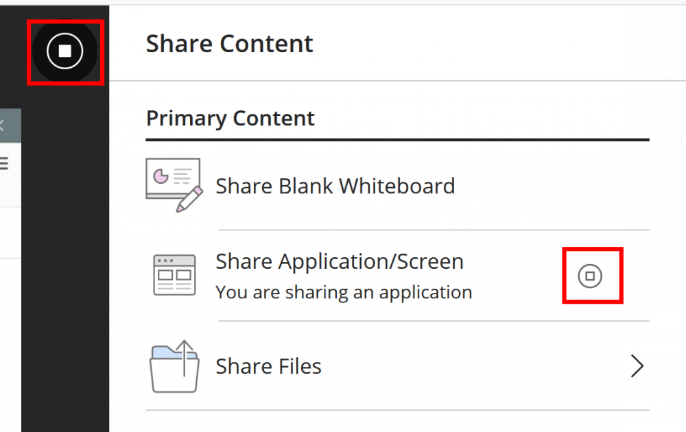Click the grey panel header at left edge

coord(10,134)
